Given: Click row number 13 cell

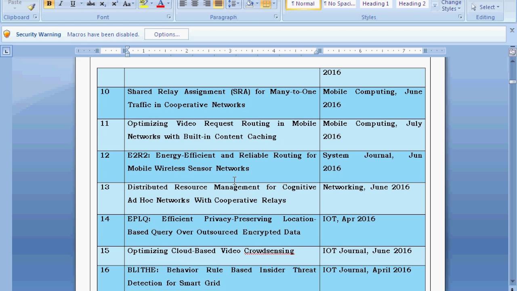Looking at the screenshot, I should (x=111, y=198).
